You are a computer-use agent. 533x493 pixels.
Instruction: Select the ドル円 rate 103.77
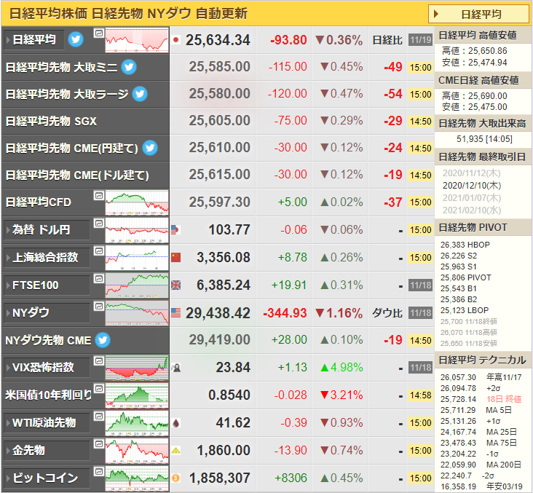pyautogui.click(x=229, y=230)
